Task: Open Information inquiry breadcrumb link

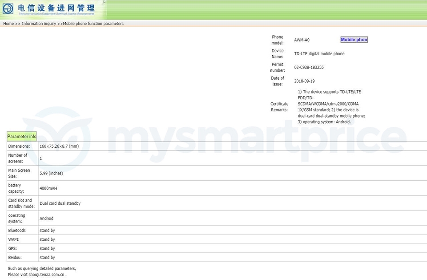Action: 39,24
